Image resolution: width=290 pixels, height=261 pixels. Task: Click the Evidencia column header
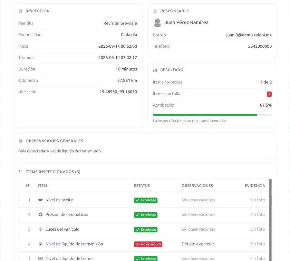coord(255,186)
